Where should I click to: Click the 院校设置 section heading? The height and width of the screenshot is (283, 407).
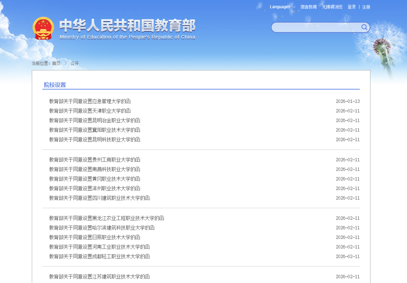coord(55,85)
